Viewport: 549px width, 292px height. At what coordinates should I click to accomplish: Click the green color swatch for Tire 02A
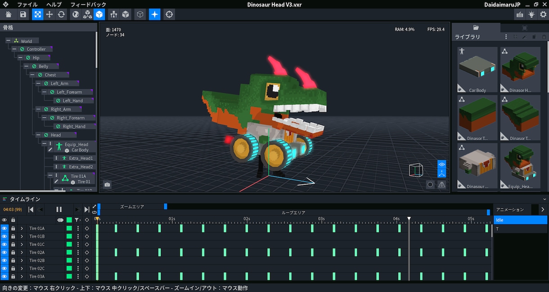coord(69,252)
